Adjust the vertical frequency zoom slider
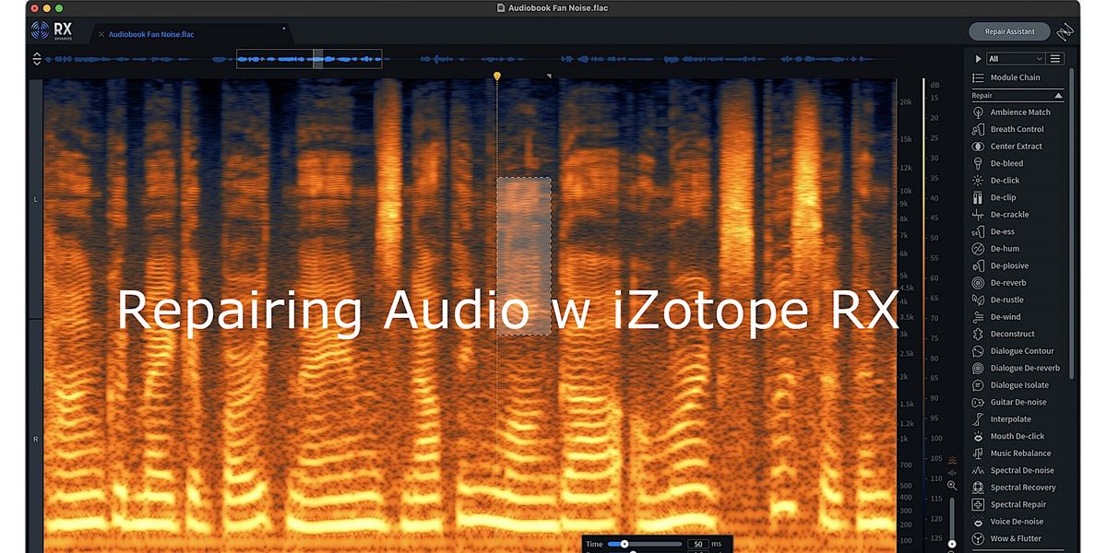This screenshot has height=553, width=1107. point(952,522)
